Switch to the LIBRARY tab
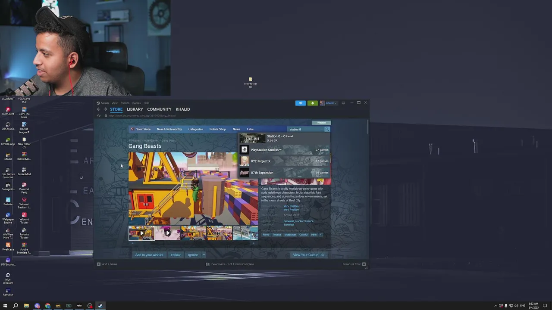The height and width of the screenshot is (310, 552). point(135,109)
